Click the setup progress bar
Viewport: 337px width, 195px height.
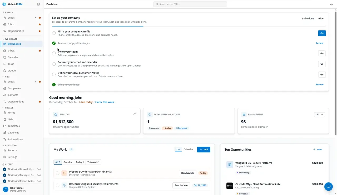click(189, 26)
